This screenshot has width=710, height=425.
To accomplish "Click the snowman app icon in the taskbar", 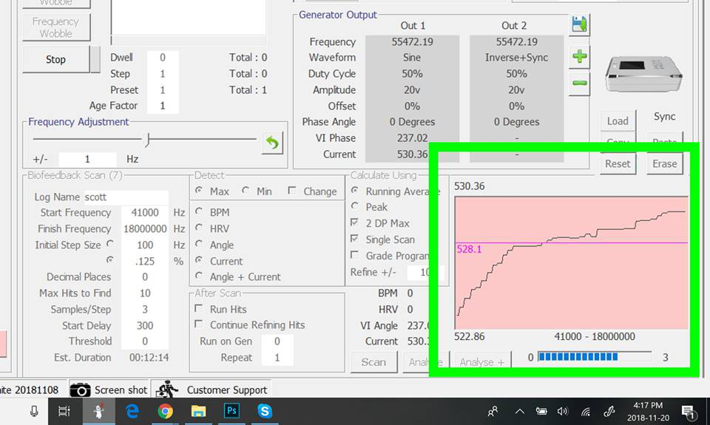I will tap(98, 411).
